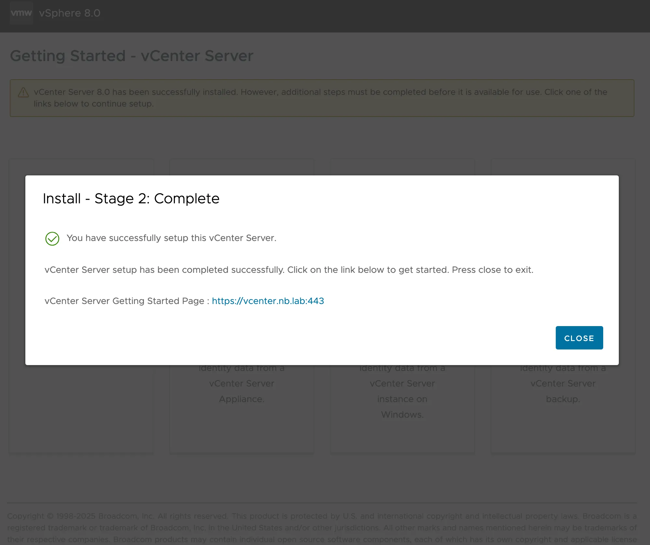
Task: Click the vSphere 8.0 header text
Action: 70,13
